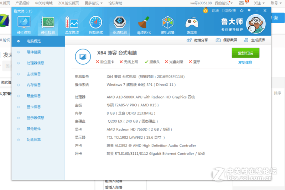
Task: Click the 华硕 F2A85-V PRO motherboard text
Action: point(133,105)
